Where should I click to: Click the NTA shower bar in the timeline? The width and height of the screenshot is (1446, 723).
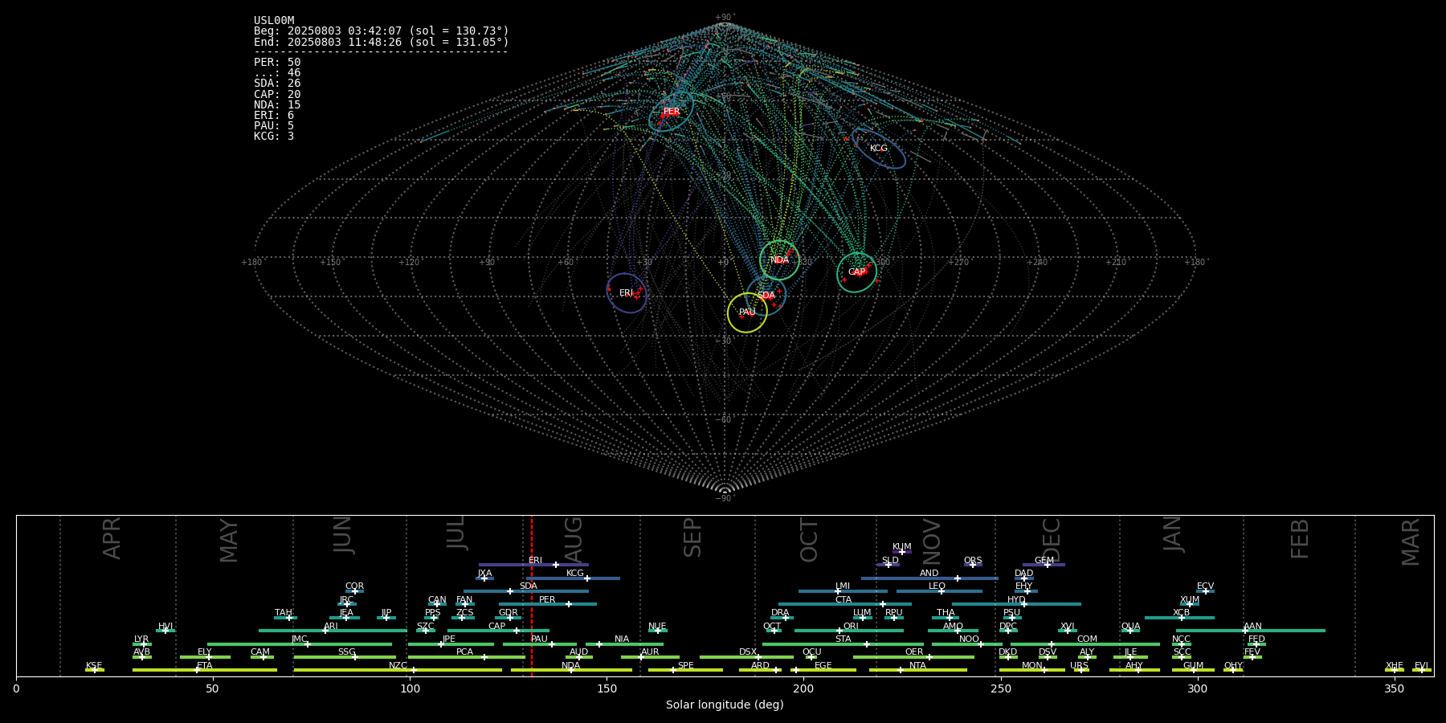tap(917, 670)
